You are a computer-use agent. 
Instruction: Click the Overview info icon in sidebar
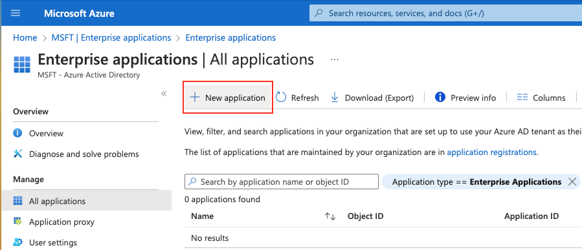pos(17,133)
